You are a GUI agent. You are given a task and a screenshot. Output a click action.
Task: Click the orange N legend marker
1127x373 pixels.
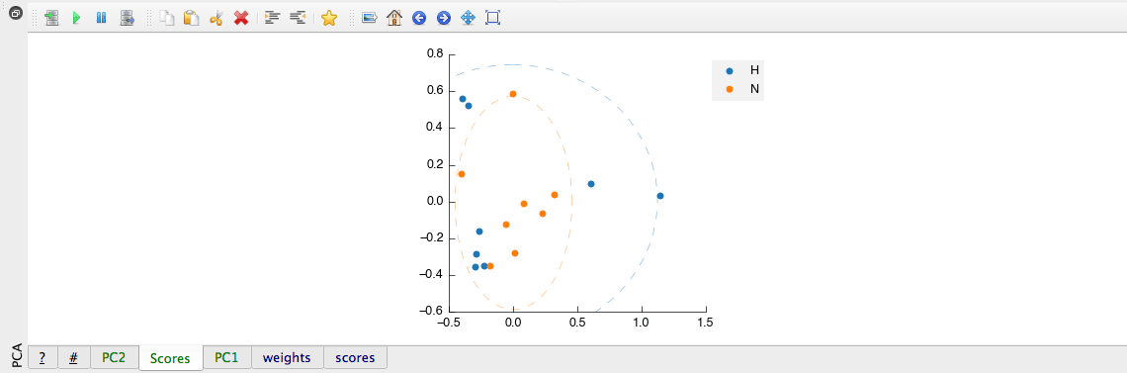[x=730, y=89]
